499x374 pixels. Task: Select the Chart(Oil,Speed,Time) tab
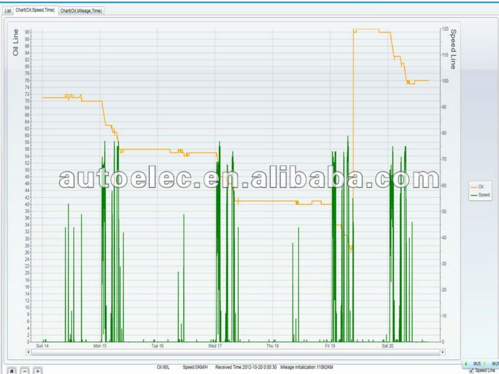coord(36,10)
